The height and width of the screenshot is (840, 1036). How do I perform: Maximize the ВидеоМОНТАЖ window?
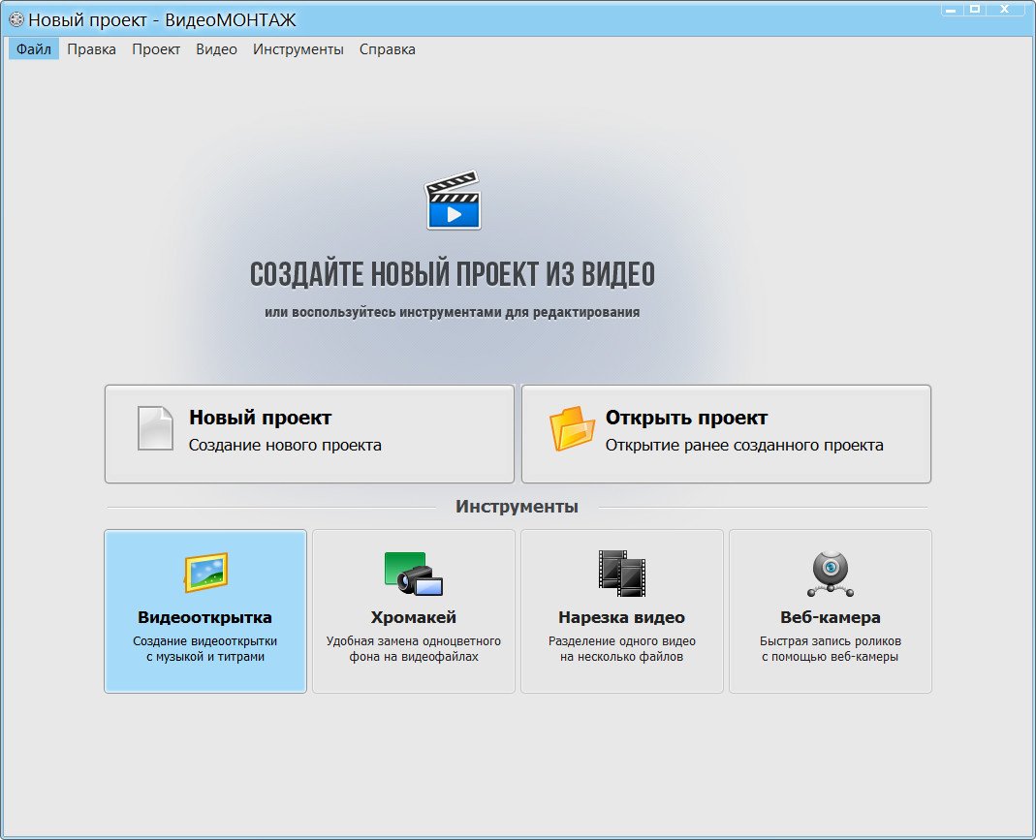click(974, 9)
